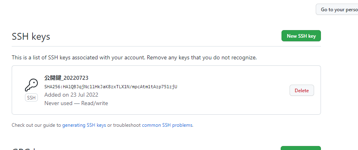358x150 pixels.
Task: Open the Go to your personal profile button
Action: (337, 10)
